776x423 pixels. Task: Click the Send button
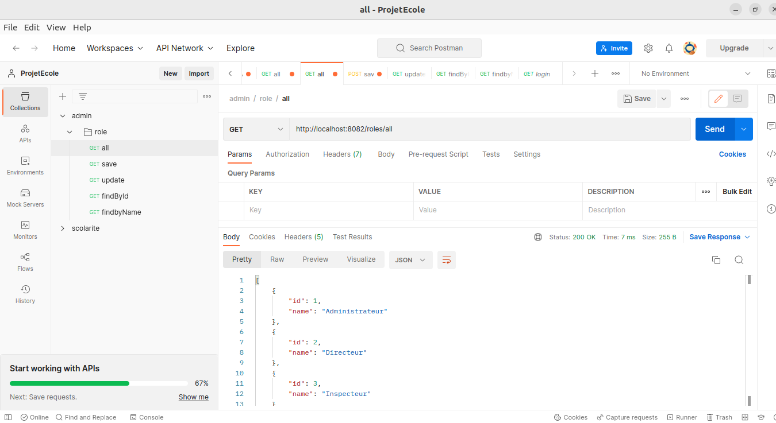click(715, 129)
